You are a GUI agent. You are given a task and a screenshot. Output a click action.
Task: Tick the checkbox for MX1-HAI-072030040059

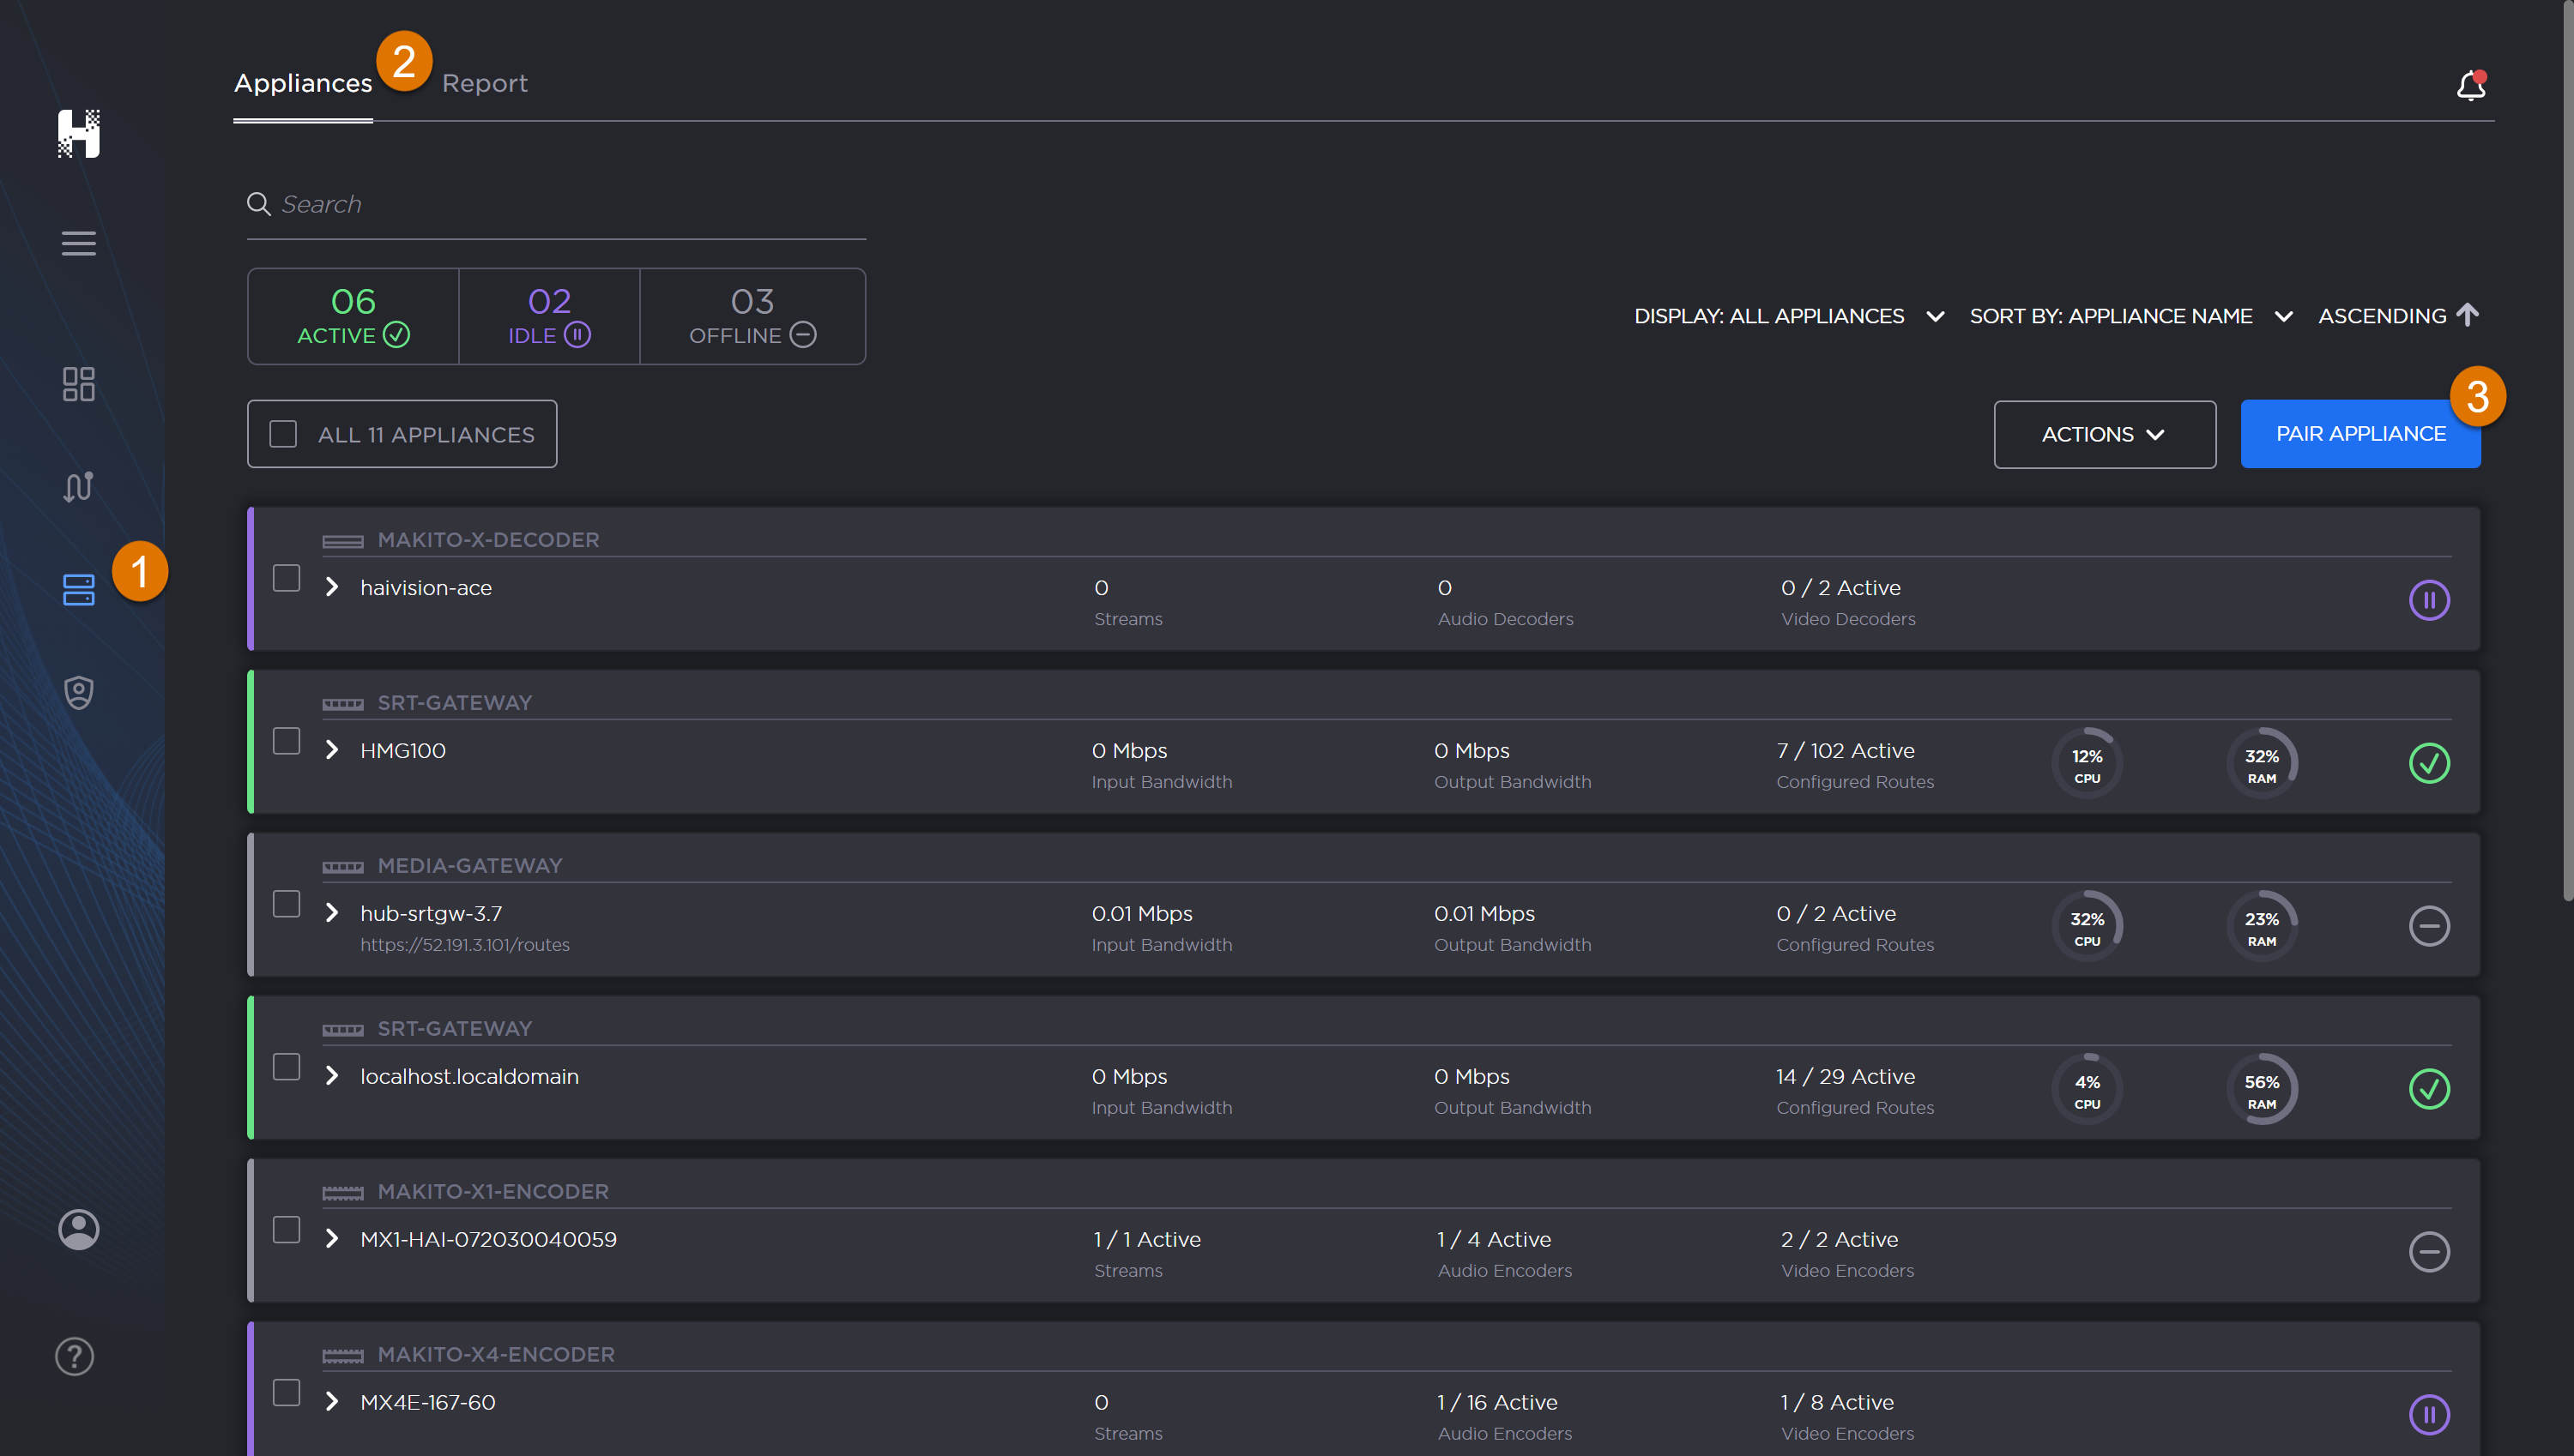286,1230
